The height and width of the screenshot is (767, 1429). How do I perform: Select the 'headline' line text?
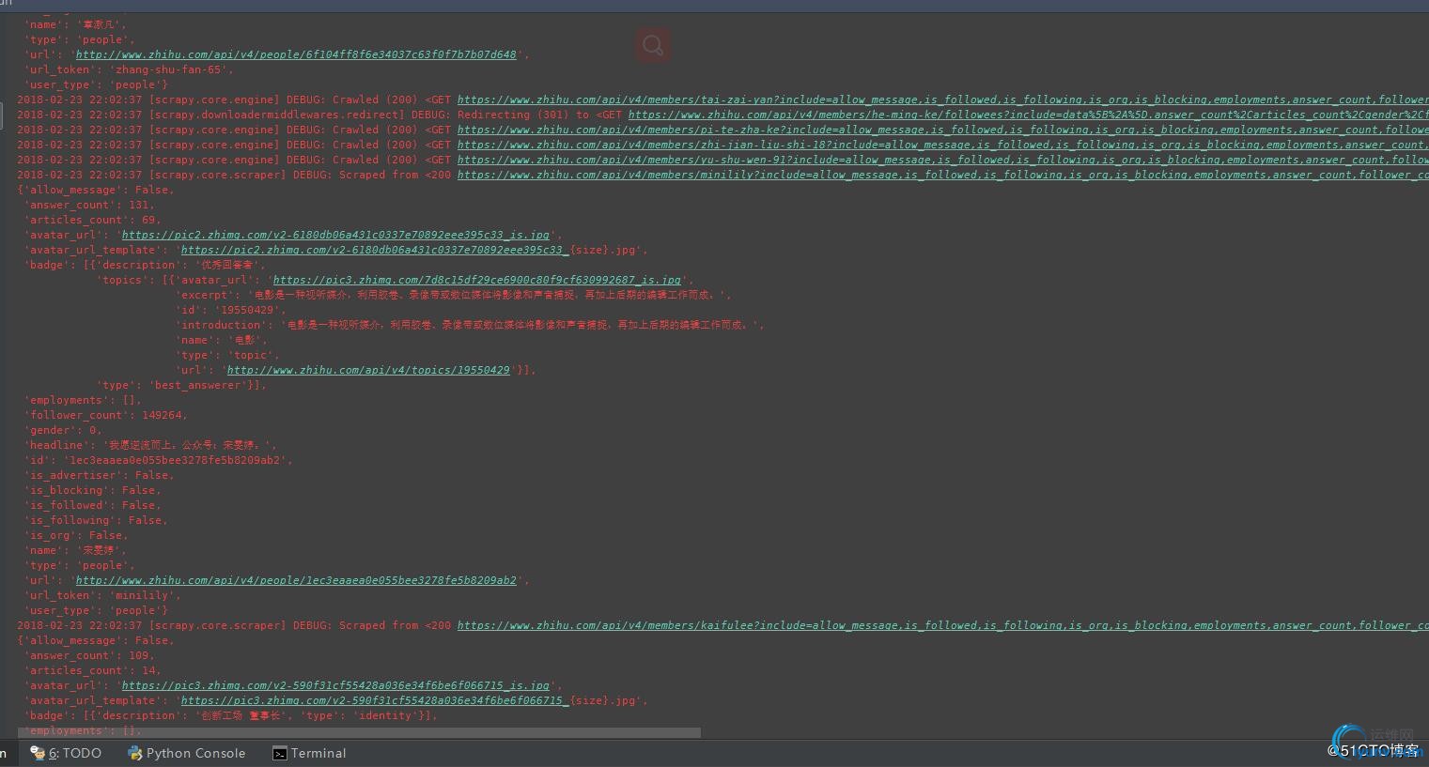[x=150, y=445]
